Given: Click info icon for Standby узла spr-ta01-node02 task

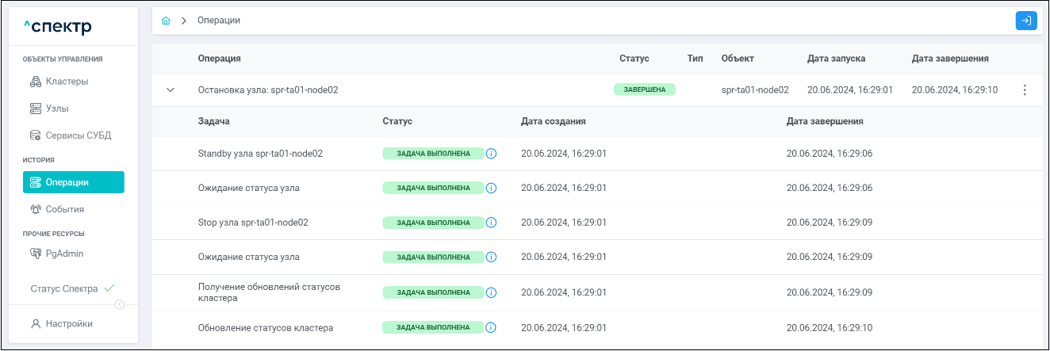Looking at the screenshot, I should (491, 153).
